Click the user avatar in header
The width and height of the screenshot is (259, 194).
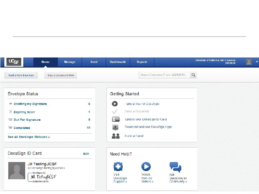point(249,62)
